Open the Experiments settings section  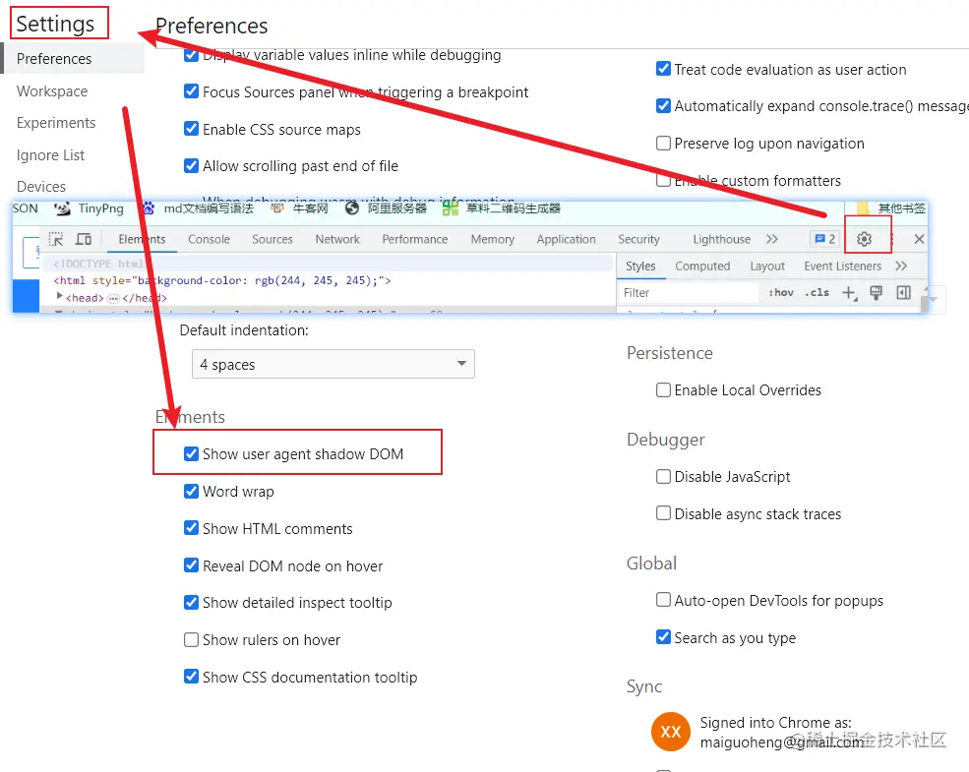coord(56,123)
